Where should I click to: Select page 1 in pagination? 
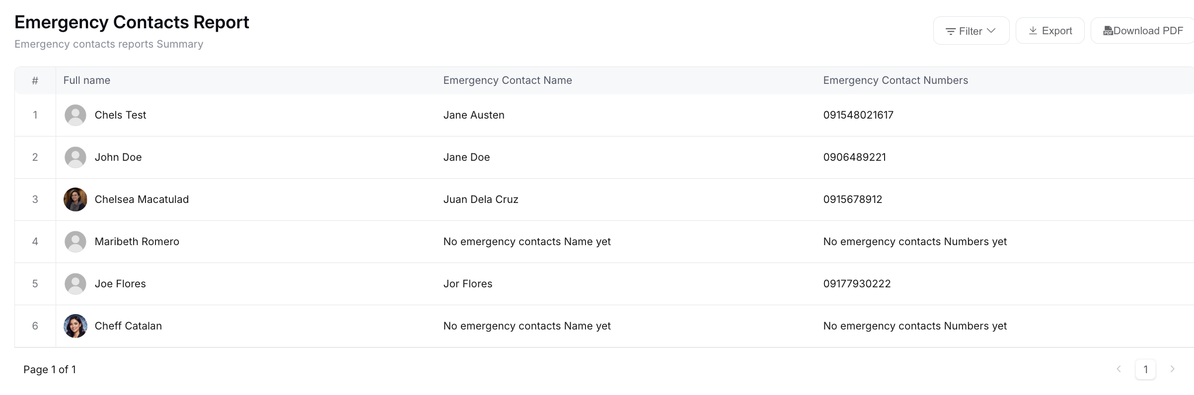(x=1145, y=369)
